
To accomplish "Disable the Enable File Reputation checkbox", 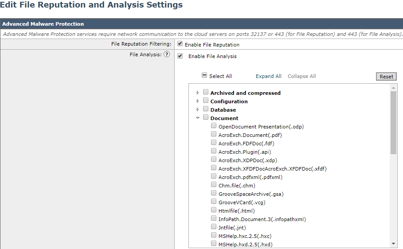I will coord(180,44).
